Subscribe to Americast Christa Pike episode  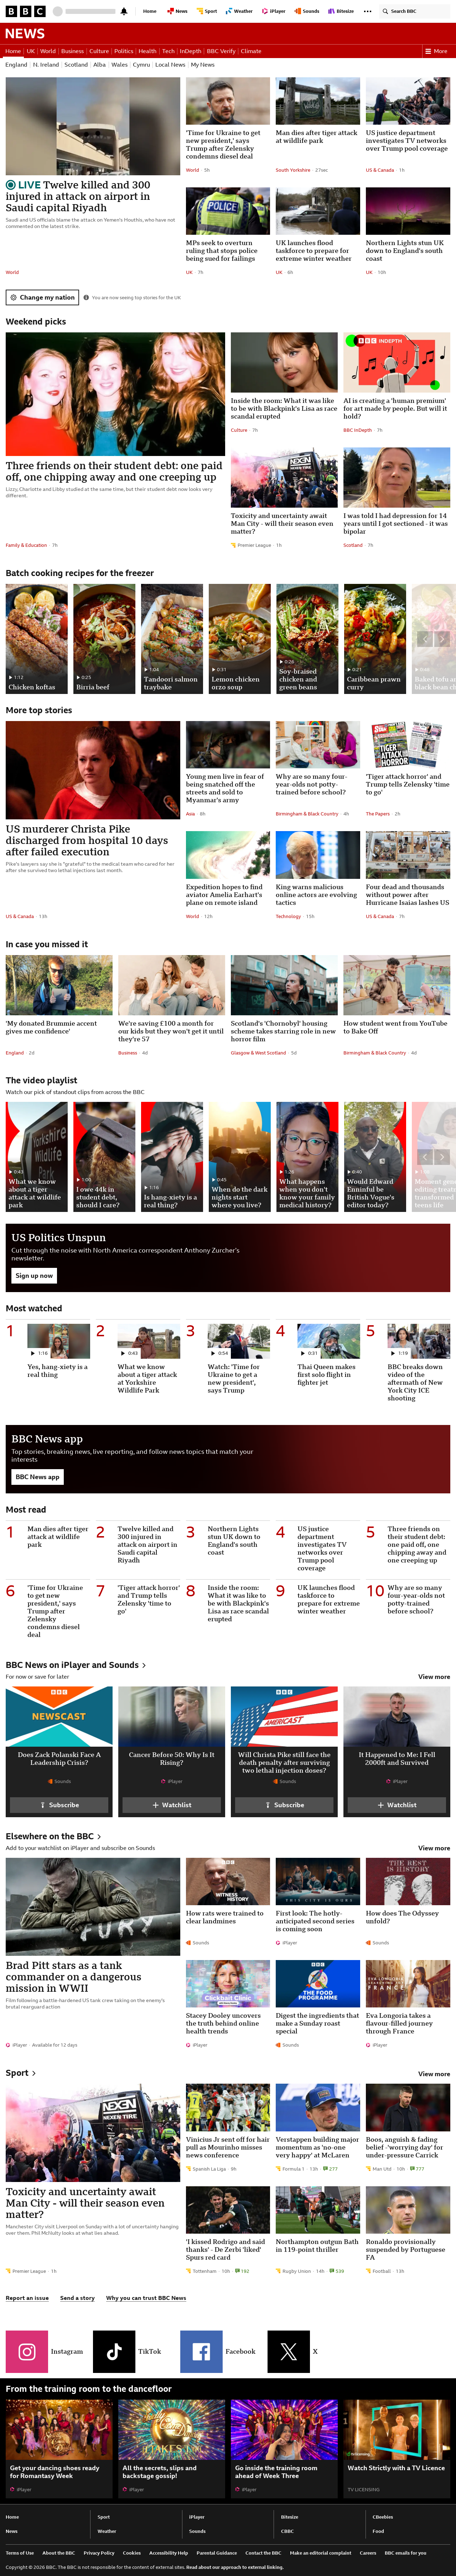(284, 1805)
